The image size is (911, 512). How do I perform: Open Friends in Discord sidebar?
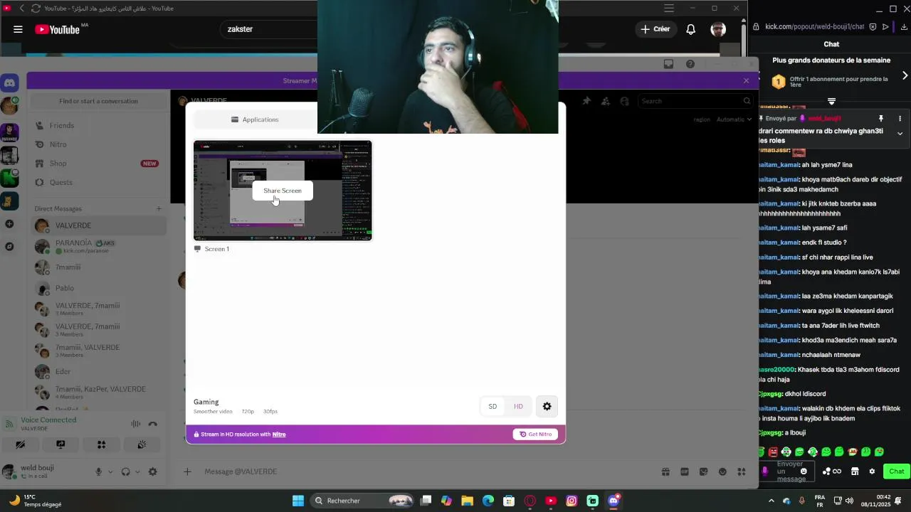point(99,125)
